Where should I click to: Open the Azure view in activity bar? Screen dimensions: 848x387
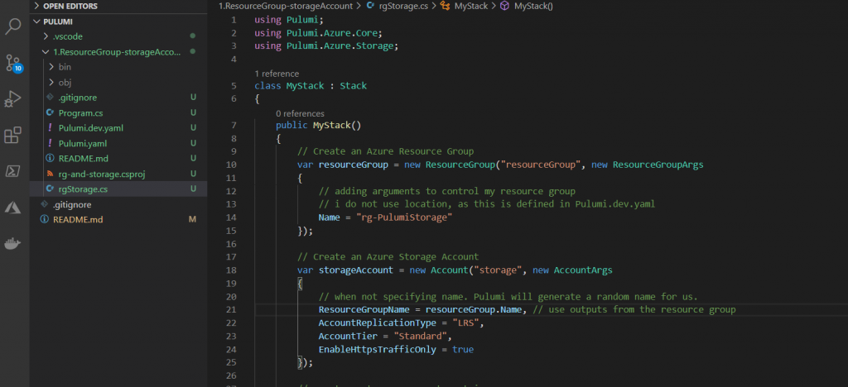click(x=13, y=208)
